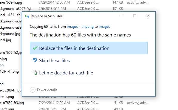Click 'activity; adv...' tags in 51 KB row

click(138, 103)
